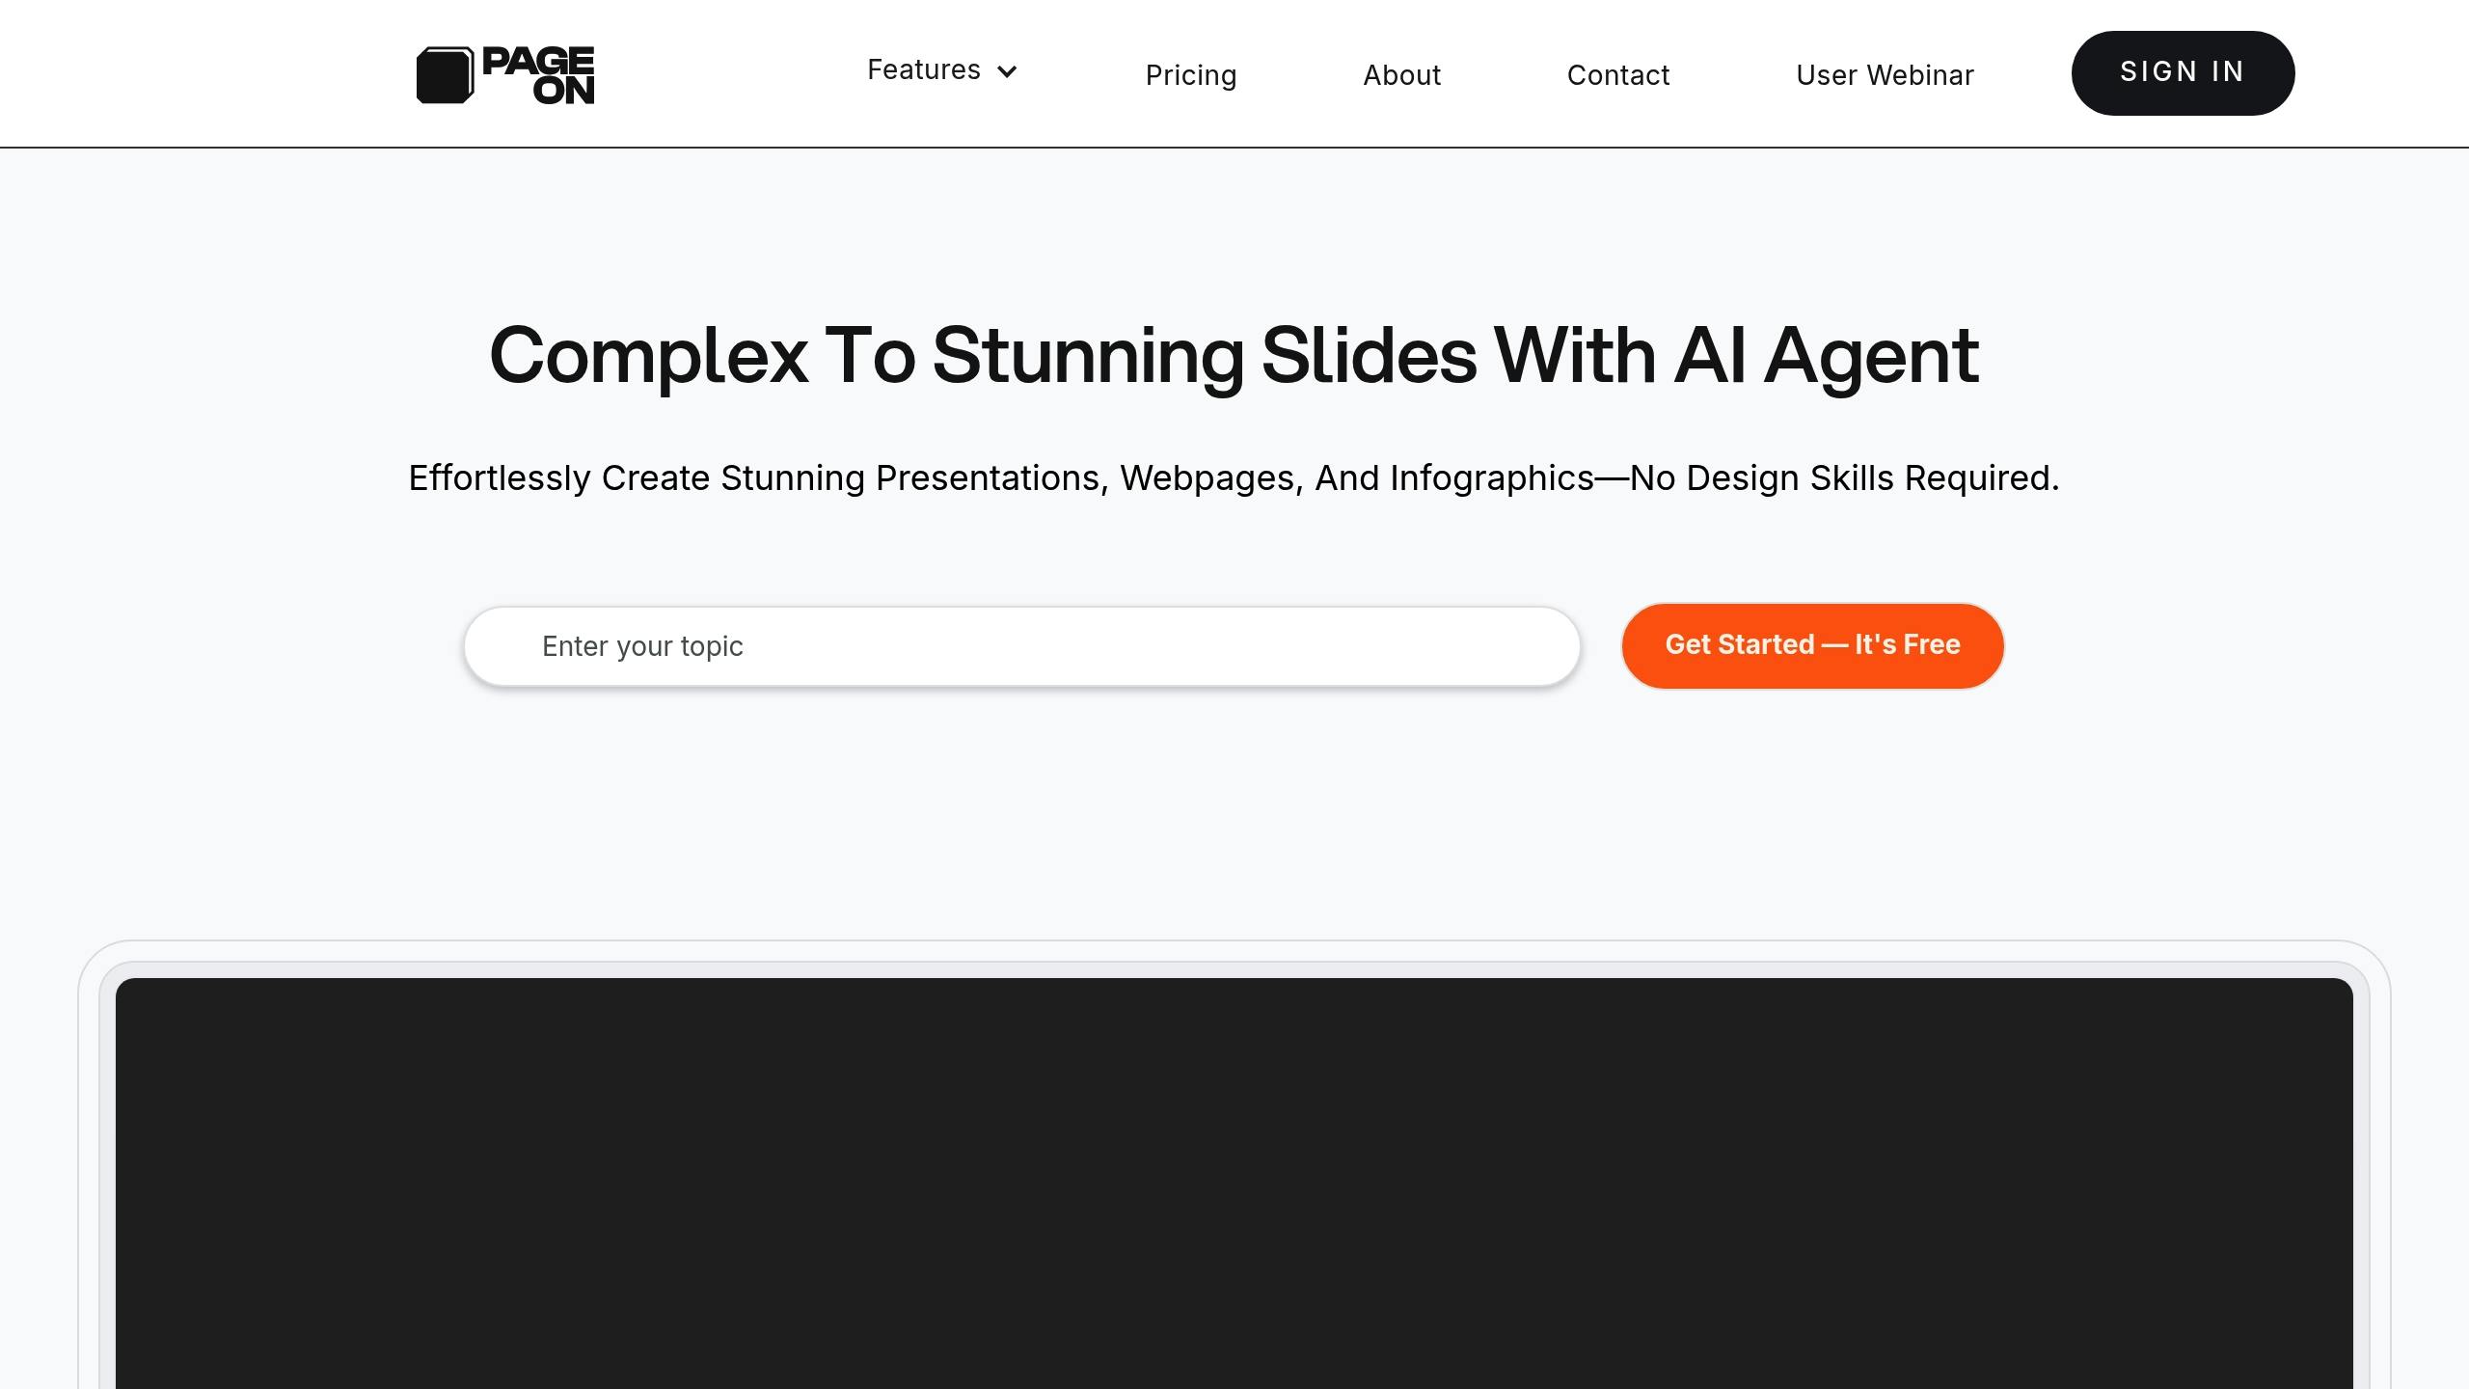The width and height of the screenshot is (2469, 1389).
Task: Expand the About section dropdown
Action: click(x=1400, y=73)
